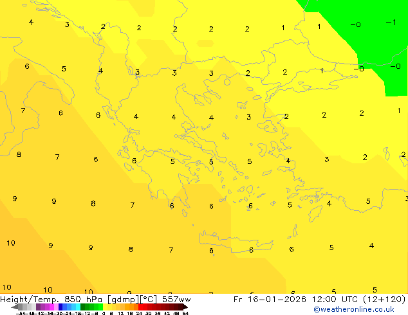Select the bright green legend color near -8
The height and width of the screenshot is (315, 408).
coord(100,307)
